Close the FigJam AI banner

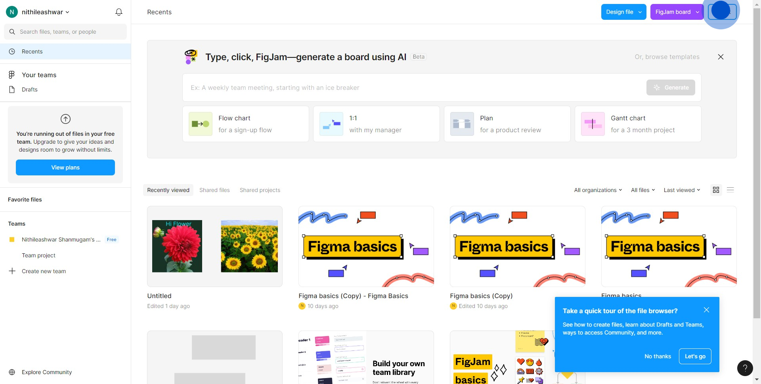tap(721, 57)
